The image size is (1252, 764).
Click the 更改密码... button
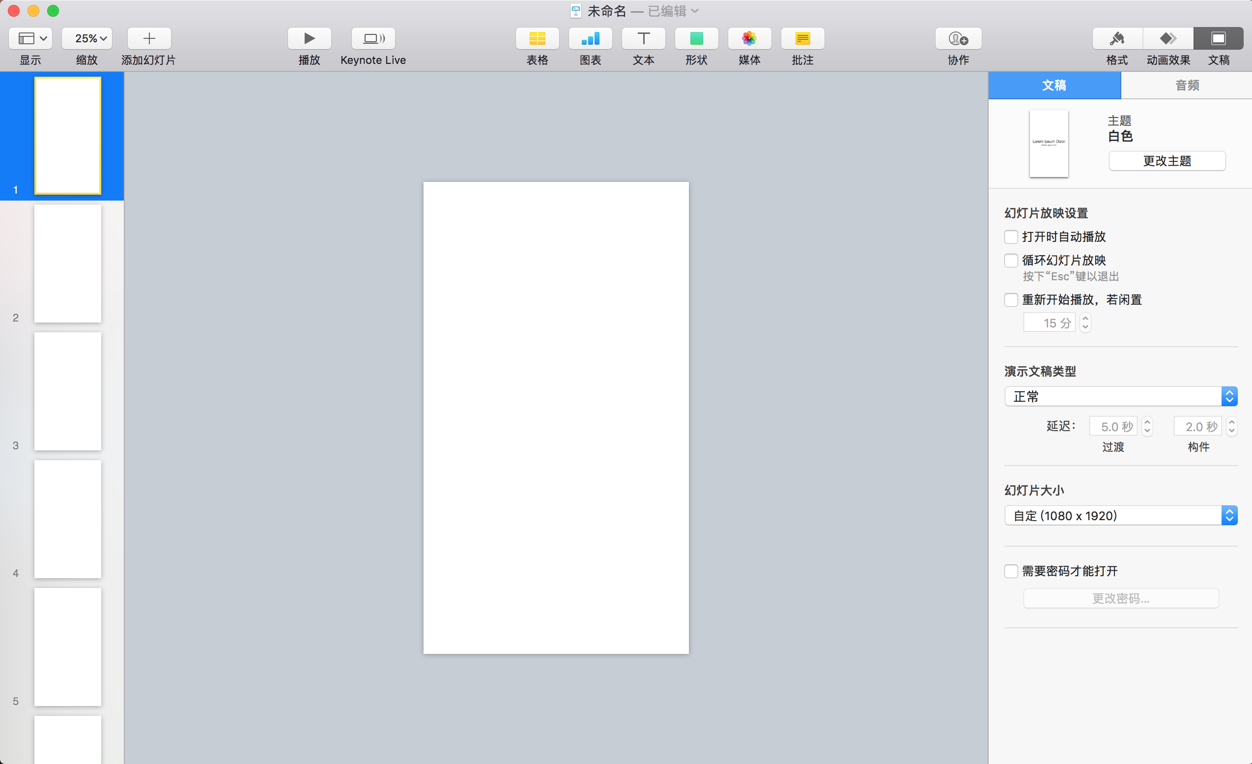1121,599
